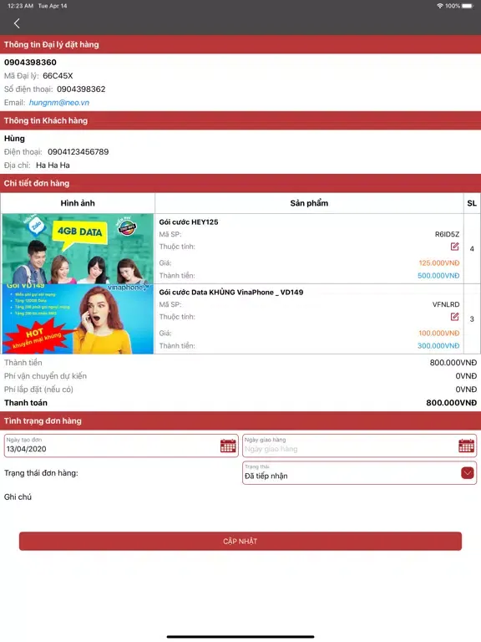Edit attributes icon for Gói cước HEY125
Image resolution: width=481 pixels, height=642 pixels.
(454, 247)
